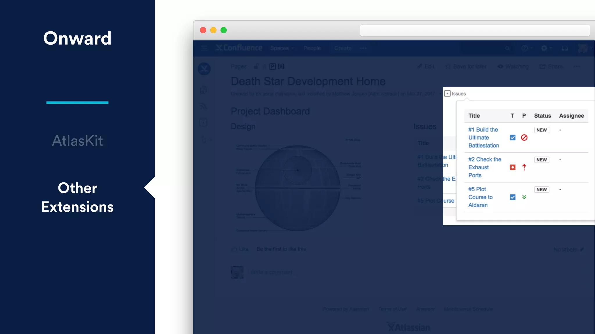The image size is (595, 334).
Task: Click Save for later
Action: click(x=466, y=66)
